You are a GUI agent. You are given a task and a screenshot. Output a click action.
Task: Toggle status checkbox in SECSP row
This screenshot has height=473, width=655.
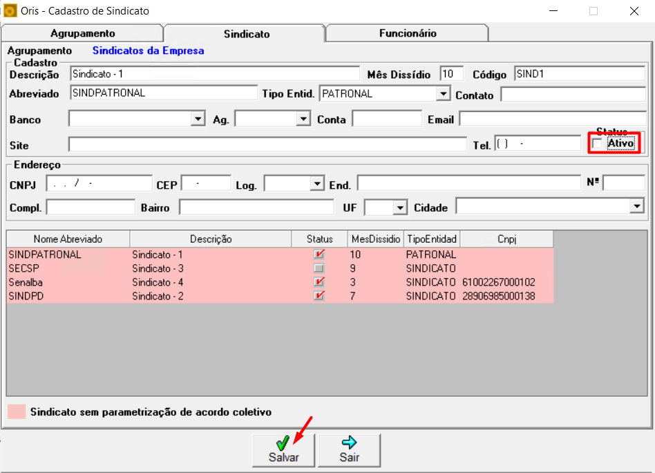click(x=319, y=268)
